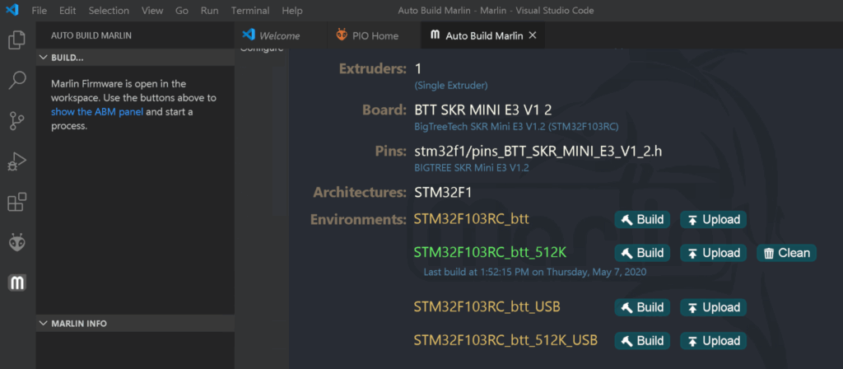This screenshot has height=369, width=843.
Task: Click the STM32F1 architecture value
Action: pyautogui.click(x=443, y=193)
